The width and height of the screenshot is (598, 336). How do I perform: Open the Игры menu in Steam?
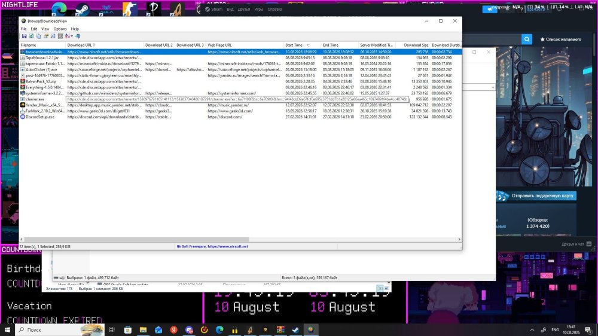point(258,9)
